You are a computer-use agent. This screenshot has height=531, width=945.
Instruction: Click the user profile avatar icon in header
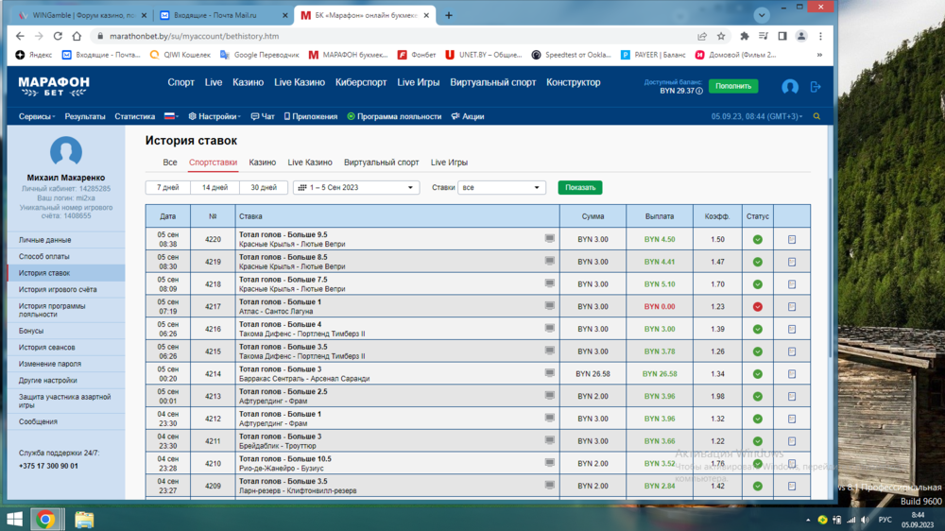tap(790, 86)
